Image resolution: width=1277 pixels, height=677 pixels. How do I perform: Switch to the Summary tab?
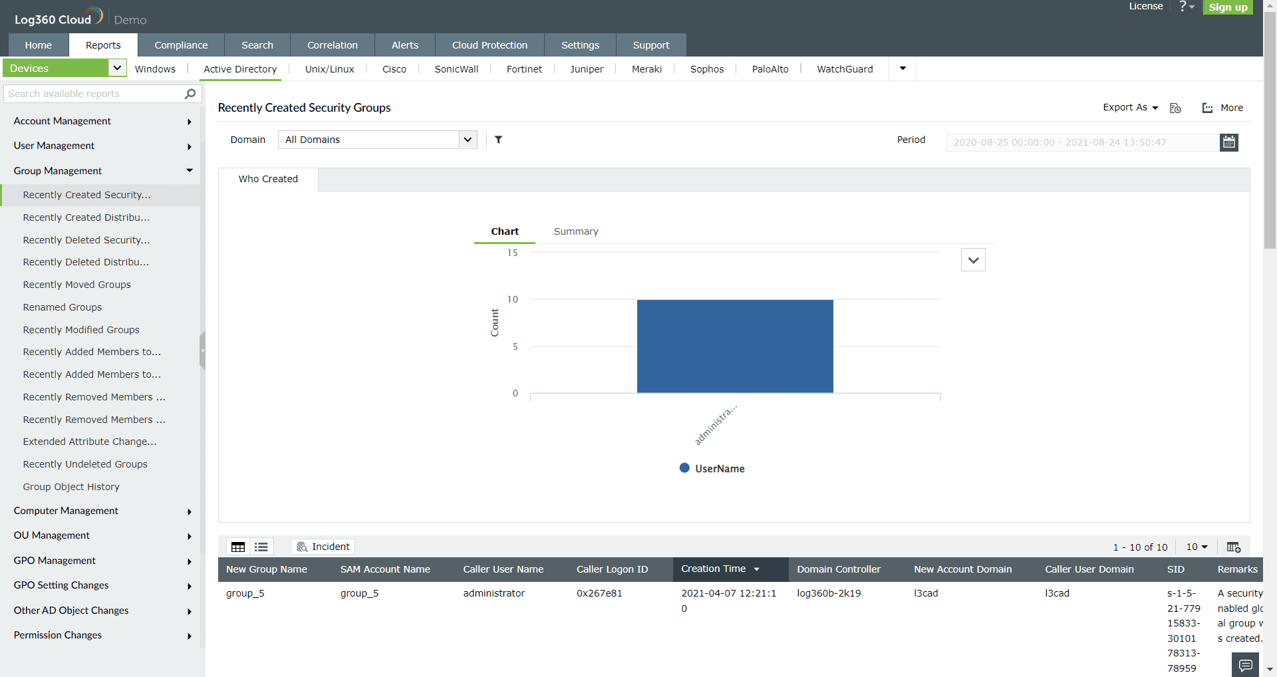coord(576,231)
